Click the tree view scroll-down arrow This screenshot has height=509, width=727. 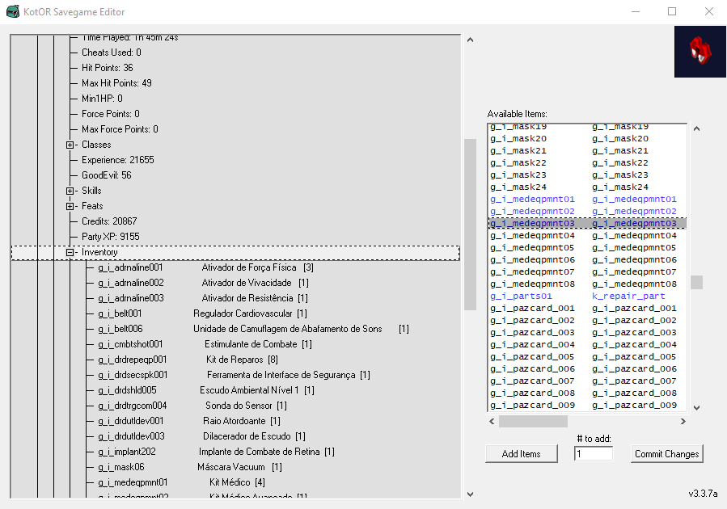click(470, 494)
